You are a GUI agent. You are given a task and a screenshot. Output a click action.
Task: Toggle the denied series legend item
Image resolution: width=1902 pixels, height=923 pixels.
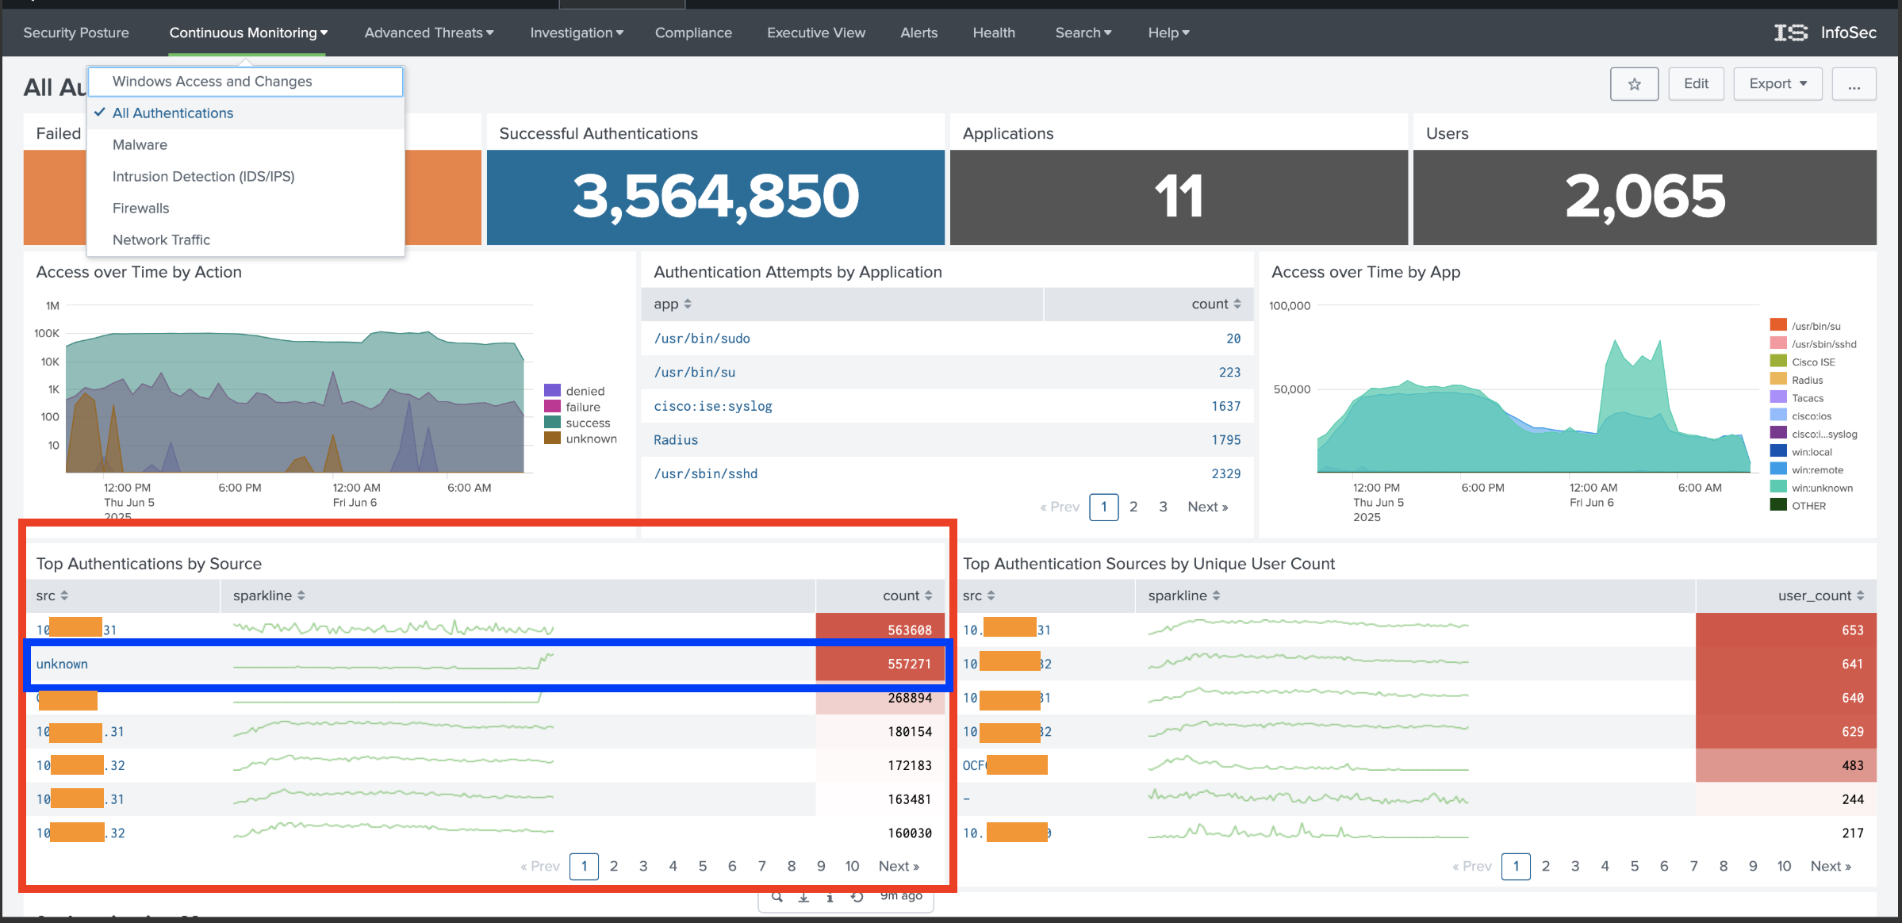pos(585,391)
